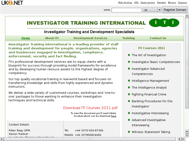The width and height of the screenshot is (189, 141).
Task: Select 'Witness Statement Taking' course
Action: point(151,132)
